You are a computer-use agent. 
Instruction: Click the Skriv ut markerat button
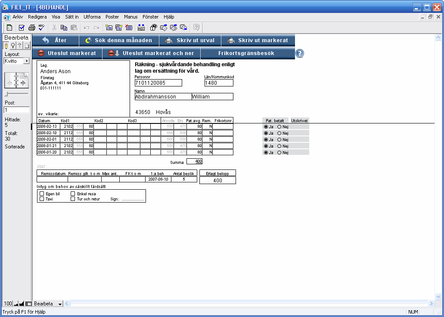pyautogui.click(x=258, y=40)
